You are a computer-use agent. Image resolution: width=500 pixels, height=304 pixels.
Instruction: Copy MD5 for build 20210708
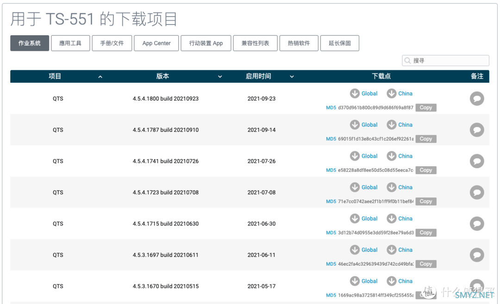click(426, 201)
